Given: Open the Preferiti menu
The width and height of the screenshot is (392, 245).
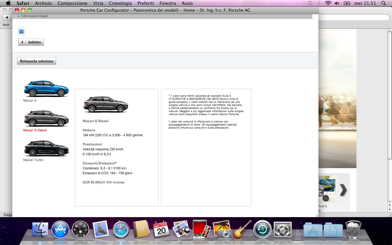Looking at the screenshot, I should tap(146, 3).
